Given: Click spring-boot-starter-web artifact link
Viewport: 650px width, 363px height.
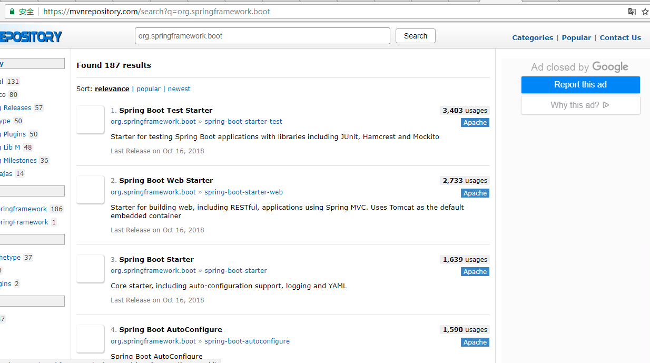Looking at the screenshot, I should (x=243, y=192).
